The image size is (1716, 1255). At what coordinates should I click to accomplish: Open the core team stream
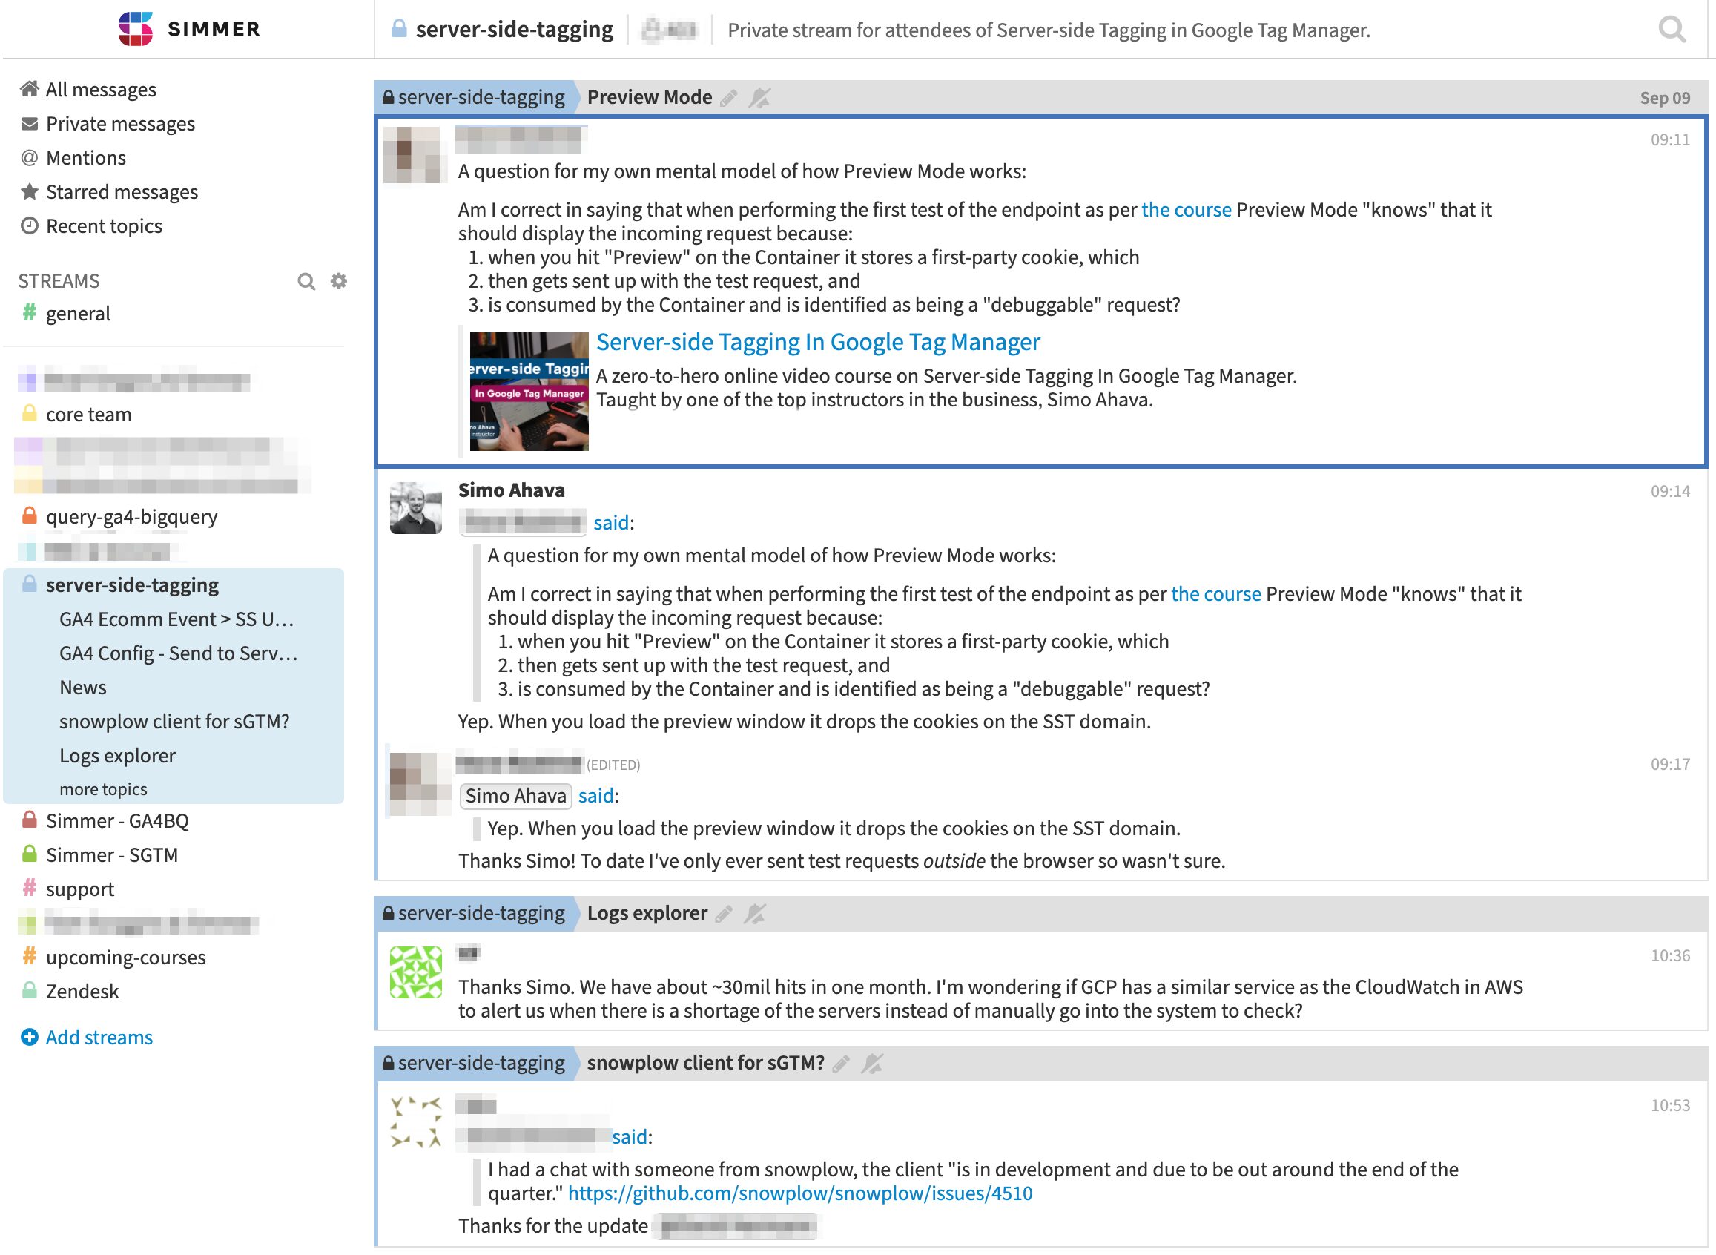(x=88, y=415)
